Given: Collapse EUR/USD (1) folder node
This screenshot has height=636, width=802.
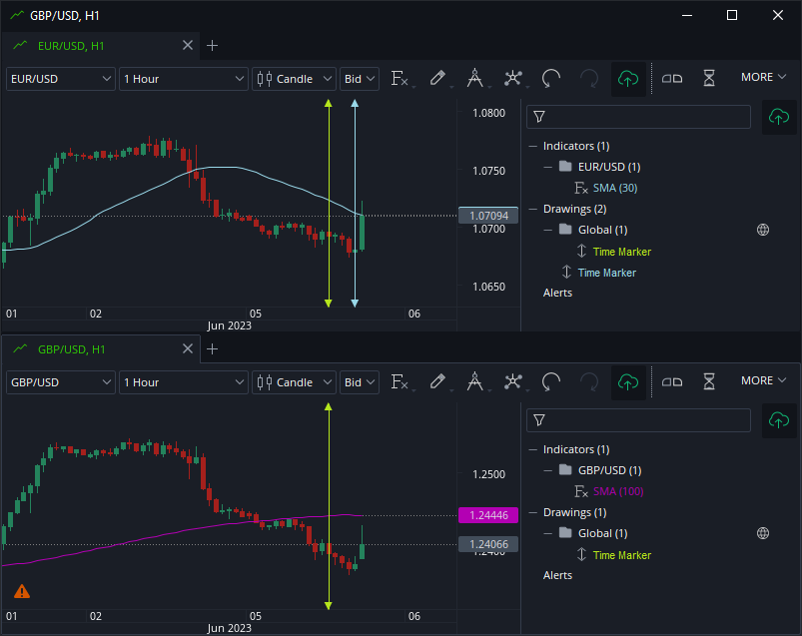Looking at the screenshot, I should click(x=547, y=167).
